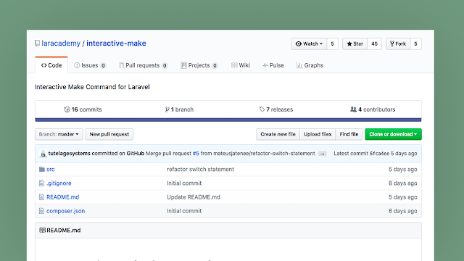This screenshot has height=261, width=464.
Task: Click '5 days ago' in the src row
Action: [x=403, y=169]
